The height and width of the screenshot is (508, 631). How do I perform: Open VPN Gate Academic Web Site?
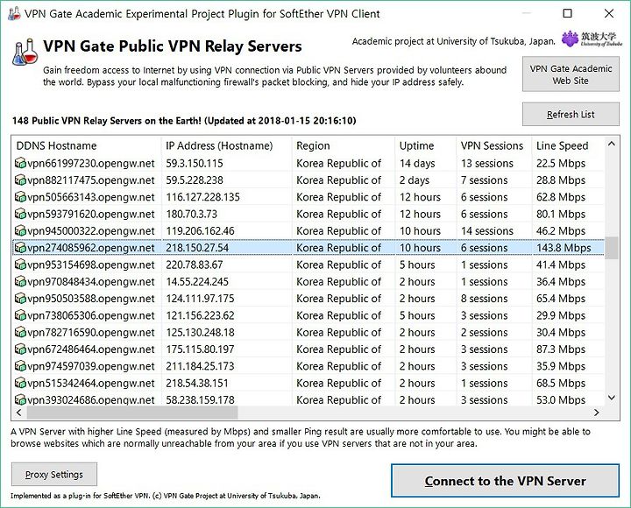(x=571, y=74)
